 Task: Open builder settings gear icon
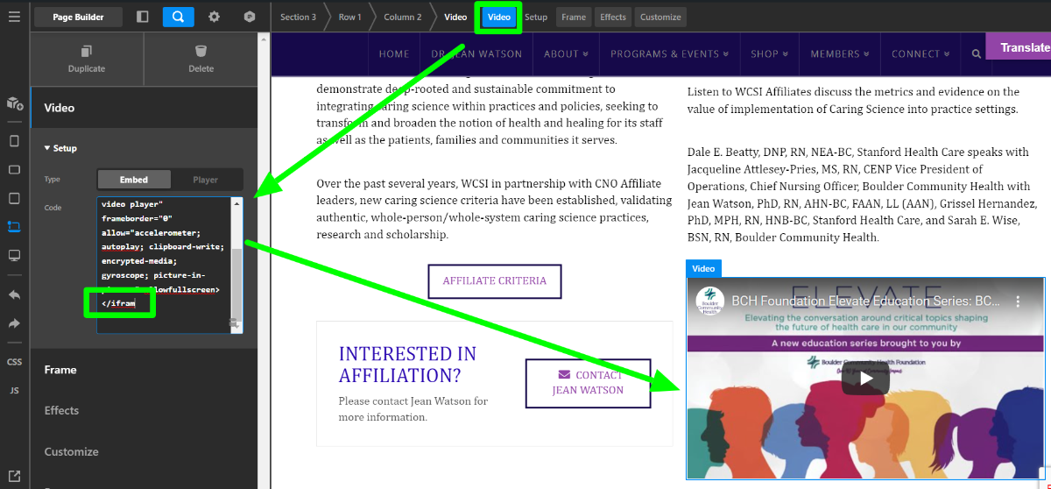214,17
